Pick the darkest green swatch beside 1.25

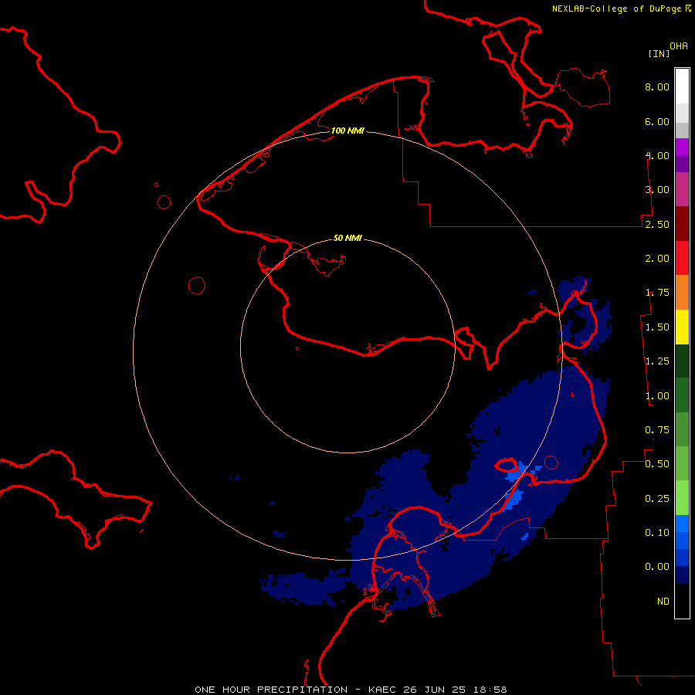682,361
